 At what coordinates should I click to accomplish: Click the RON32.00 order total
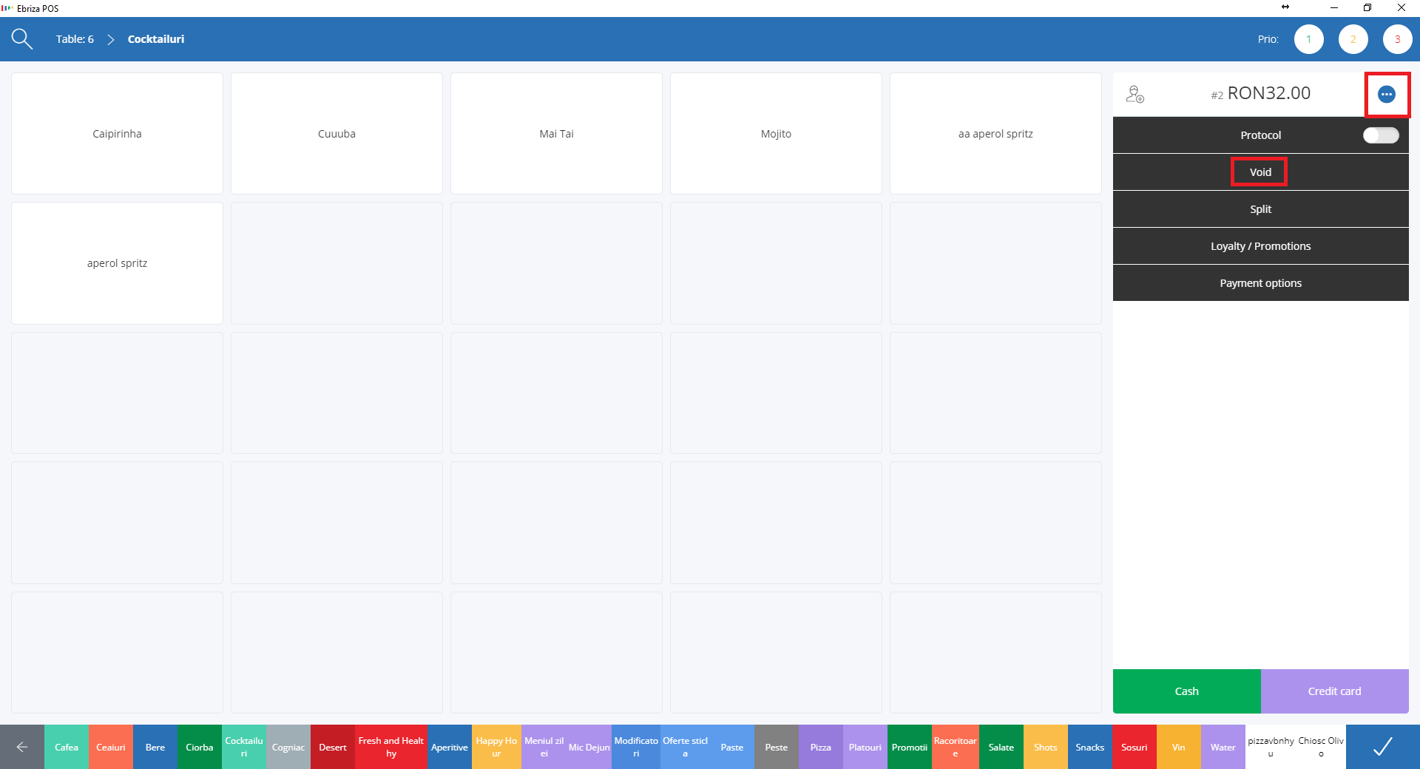[x=1269, y=93]
